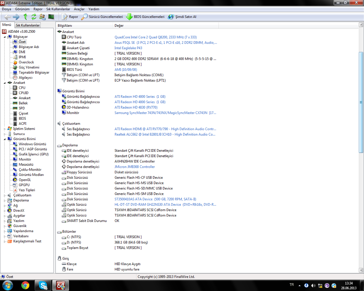The height and width of the screenshot is (291, 364).
Task: Open the Rapor menu
Action: point(38,9)
